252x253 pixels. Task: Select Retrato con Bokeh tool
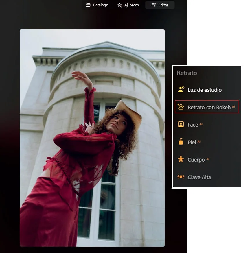pyautogui.click(x=207, y=107)
